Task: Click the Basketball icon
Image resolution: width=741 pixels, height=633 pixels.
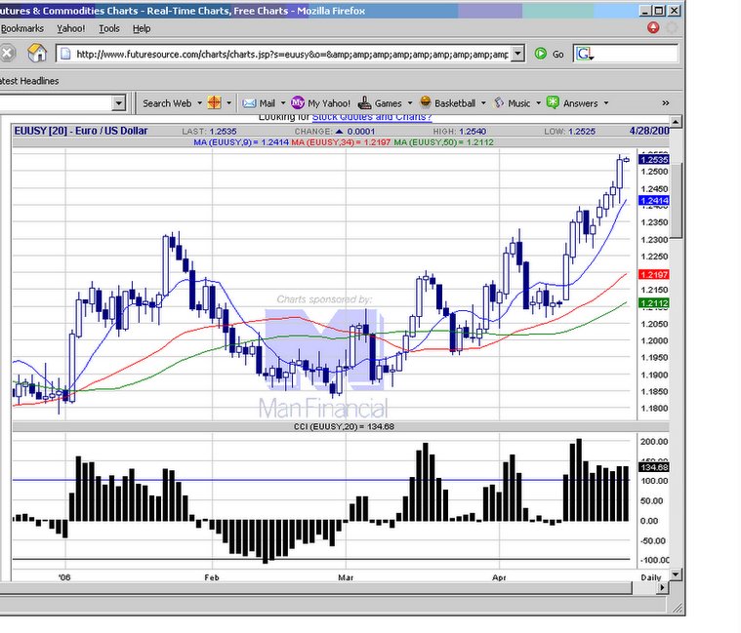Action: tap(426, 102)
